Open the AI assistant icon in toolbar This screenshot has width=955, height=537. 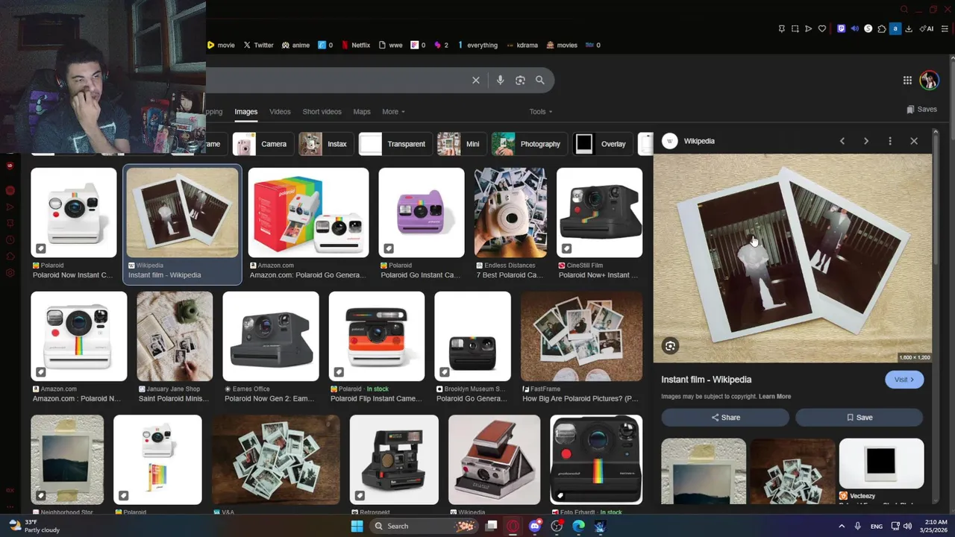tap(927, 29)
